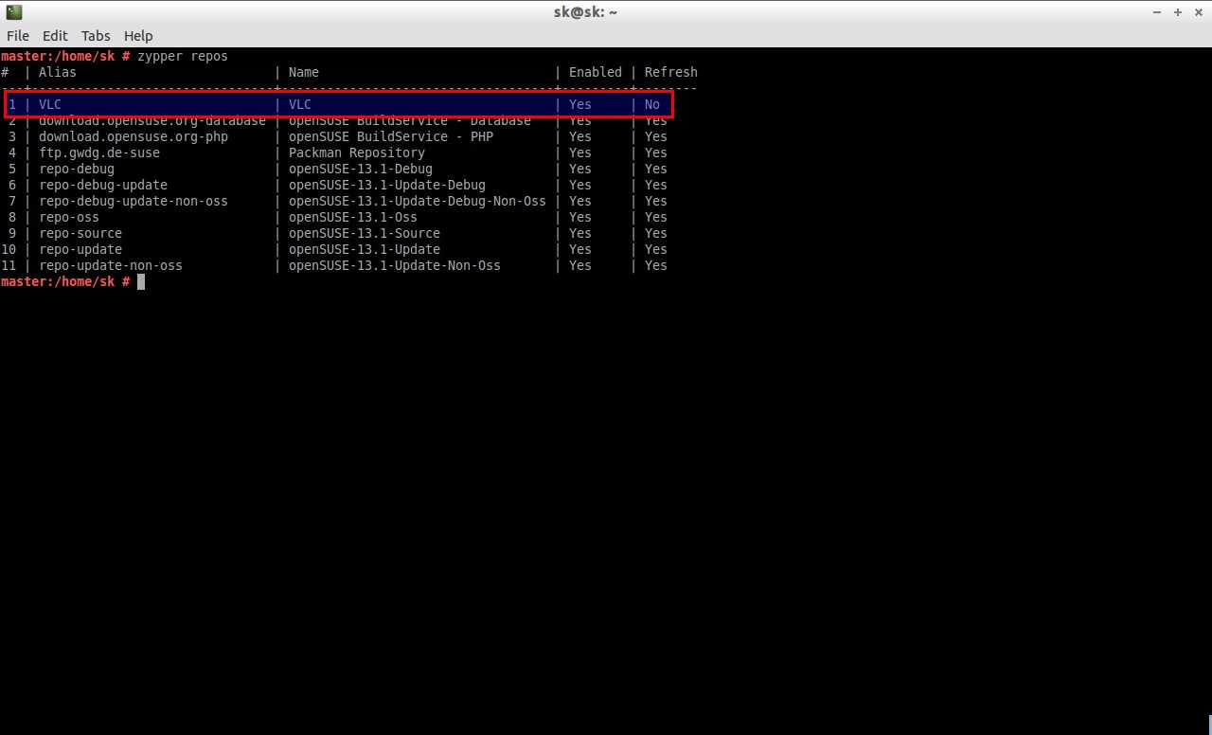
Task: Click the repo-source alias
Action: point(80,233)
